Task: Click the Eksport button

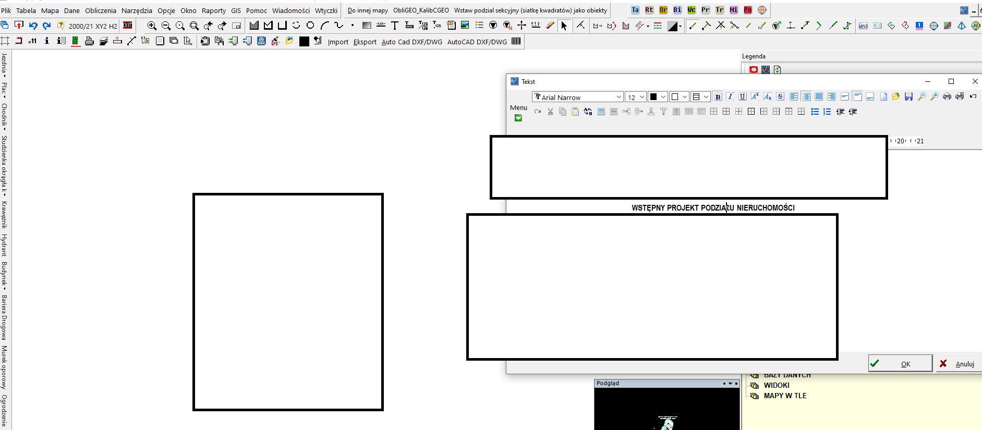Action: click(365, 42)
